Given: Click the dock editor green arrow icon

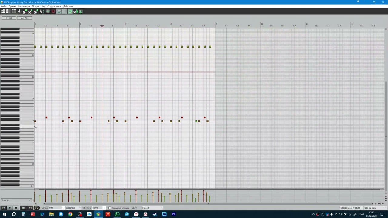Looking at the screenshot, I should coord(81,12).
